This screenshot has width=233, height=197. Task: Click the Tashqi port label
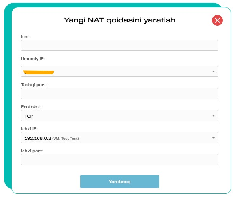click(34, 85)
